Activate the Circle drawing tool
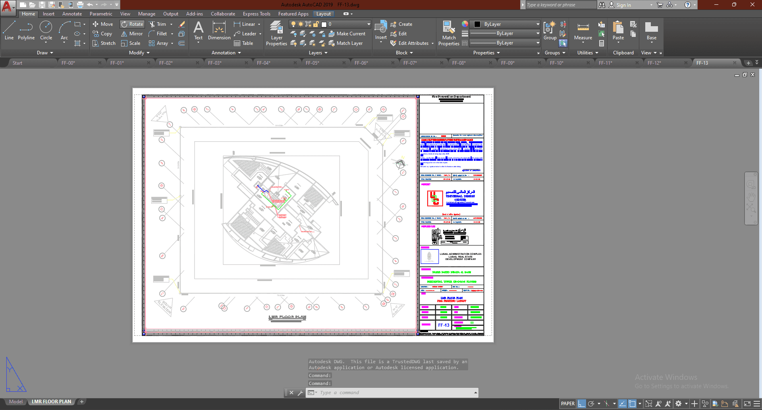762x410 pixels. (x=46, y=31)
